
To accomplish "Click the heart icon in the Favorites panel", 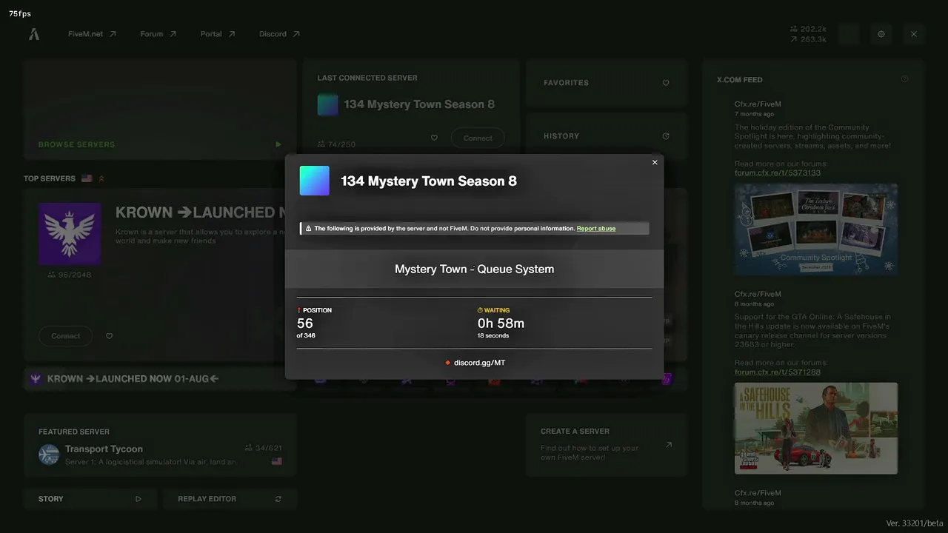I will pyautogui.click(x=666, y=83).
